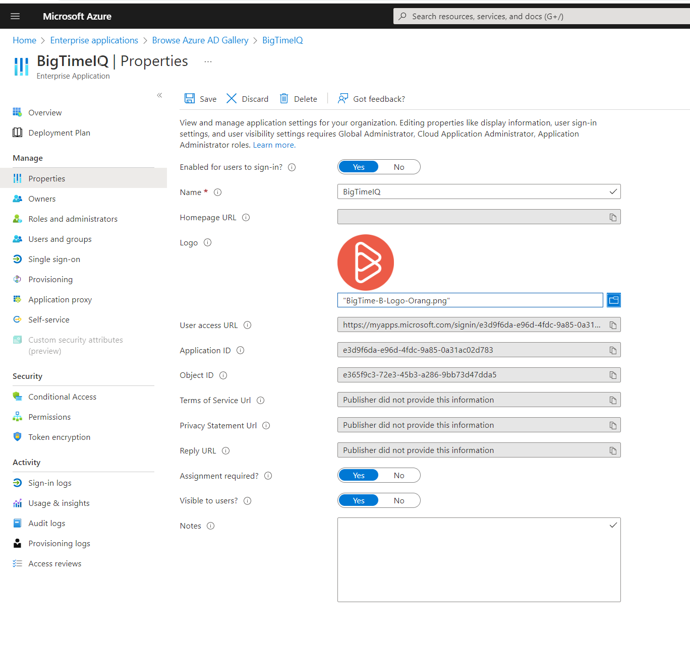Screen dimensions: 690x652
Task: Click into the Notes text area
Action: [x=479, y=560]
